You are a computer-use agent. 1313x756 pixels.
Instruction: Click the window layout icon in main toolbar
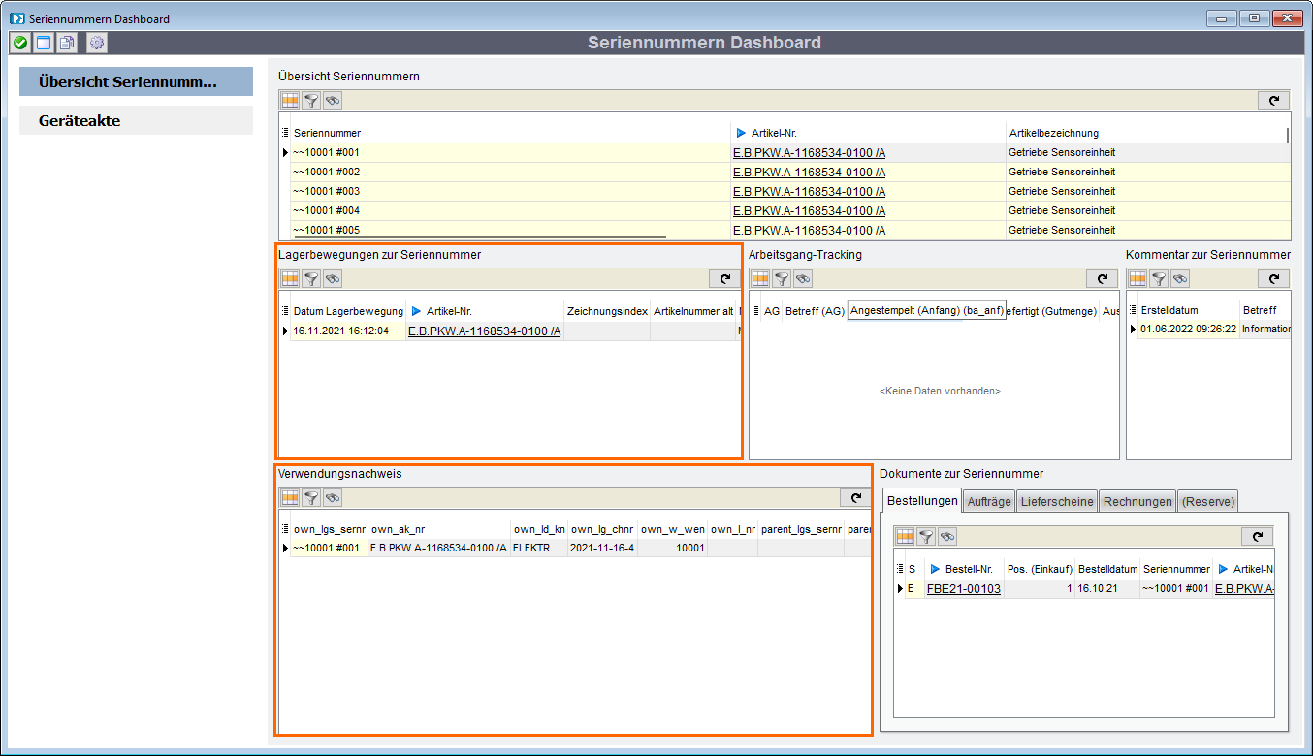44,43
